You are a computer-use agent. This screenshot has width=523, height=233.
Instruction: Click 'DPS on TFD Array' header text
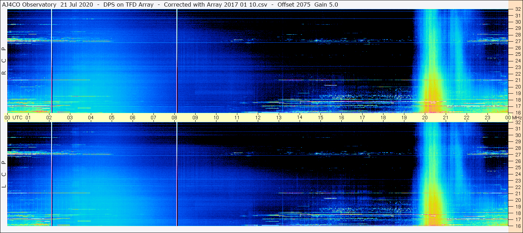(128, 5)
